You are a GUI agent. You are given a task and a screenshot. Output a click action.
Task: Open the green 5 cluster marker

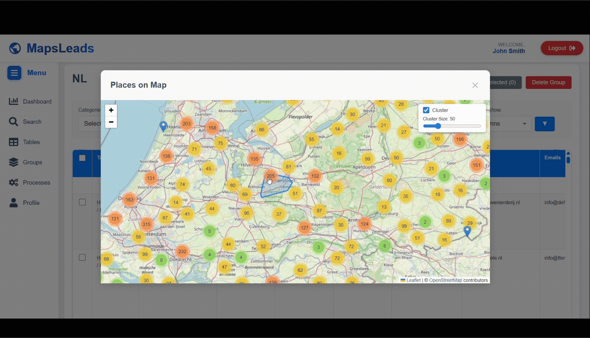coord(210,231)
